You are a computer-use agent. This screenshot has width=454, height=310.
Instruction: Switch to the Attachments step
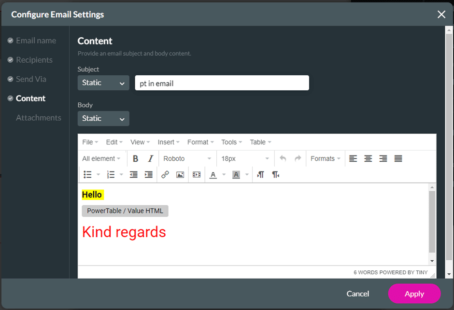point(39,117)
